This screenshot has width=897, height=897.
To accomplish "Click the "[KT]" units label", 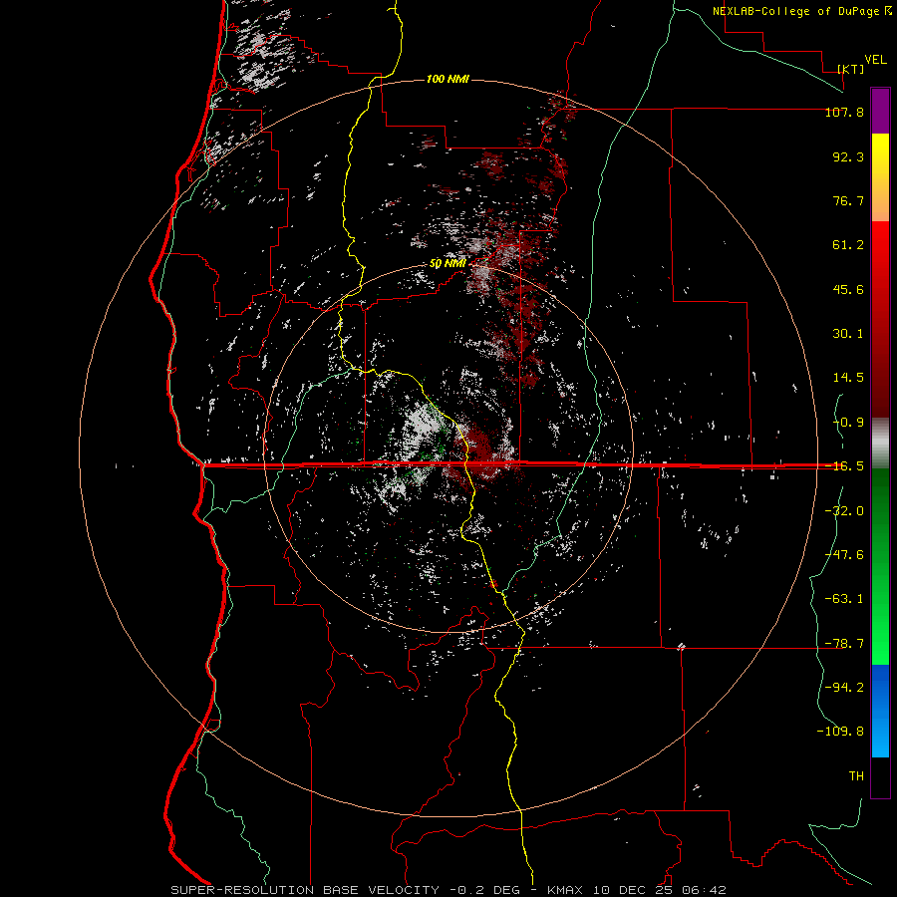I will pos(851,69).
